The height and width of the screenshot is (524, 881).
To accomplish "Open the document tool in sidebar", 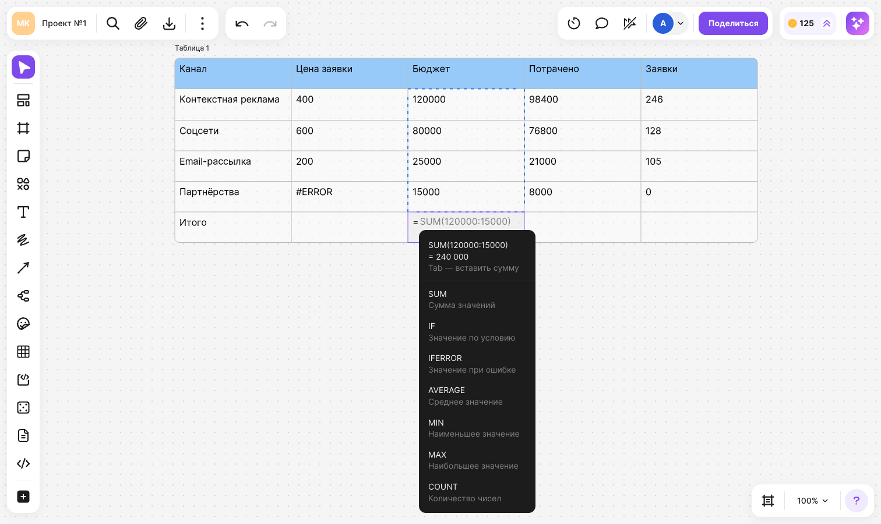I will coord(23,436).
